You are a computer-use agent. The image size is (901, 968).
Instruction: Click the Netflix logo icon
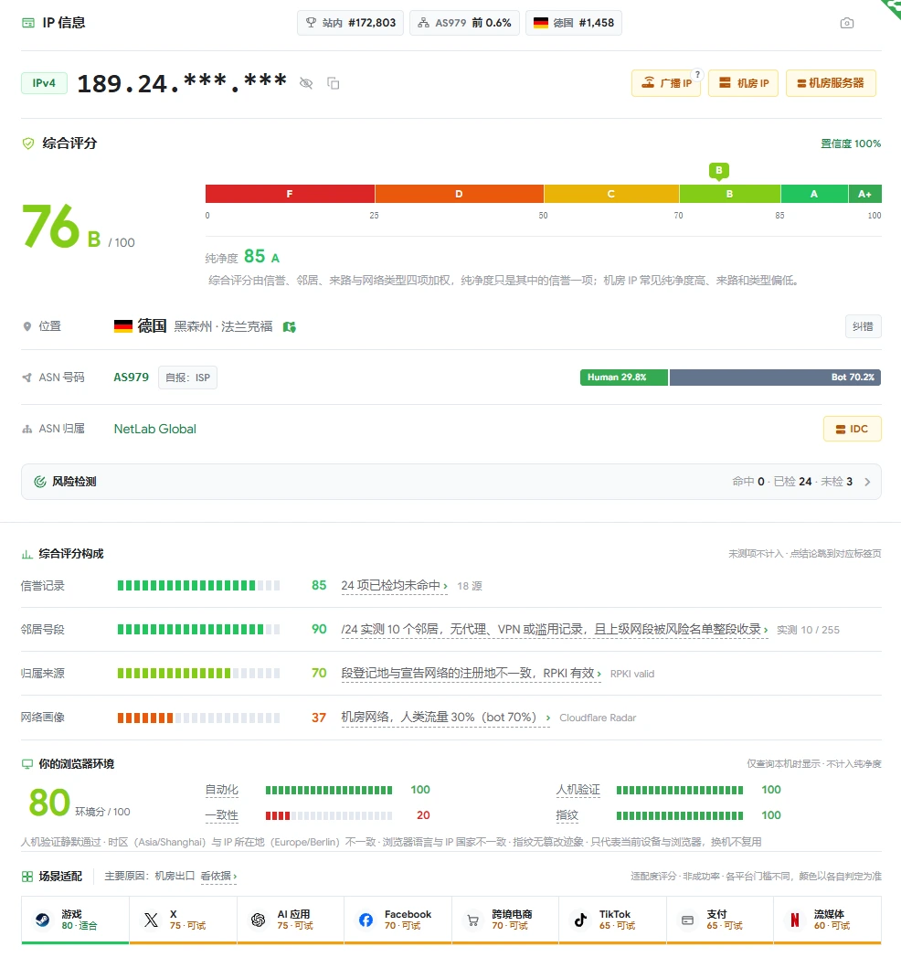(x=795, y=920)
